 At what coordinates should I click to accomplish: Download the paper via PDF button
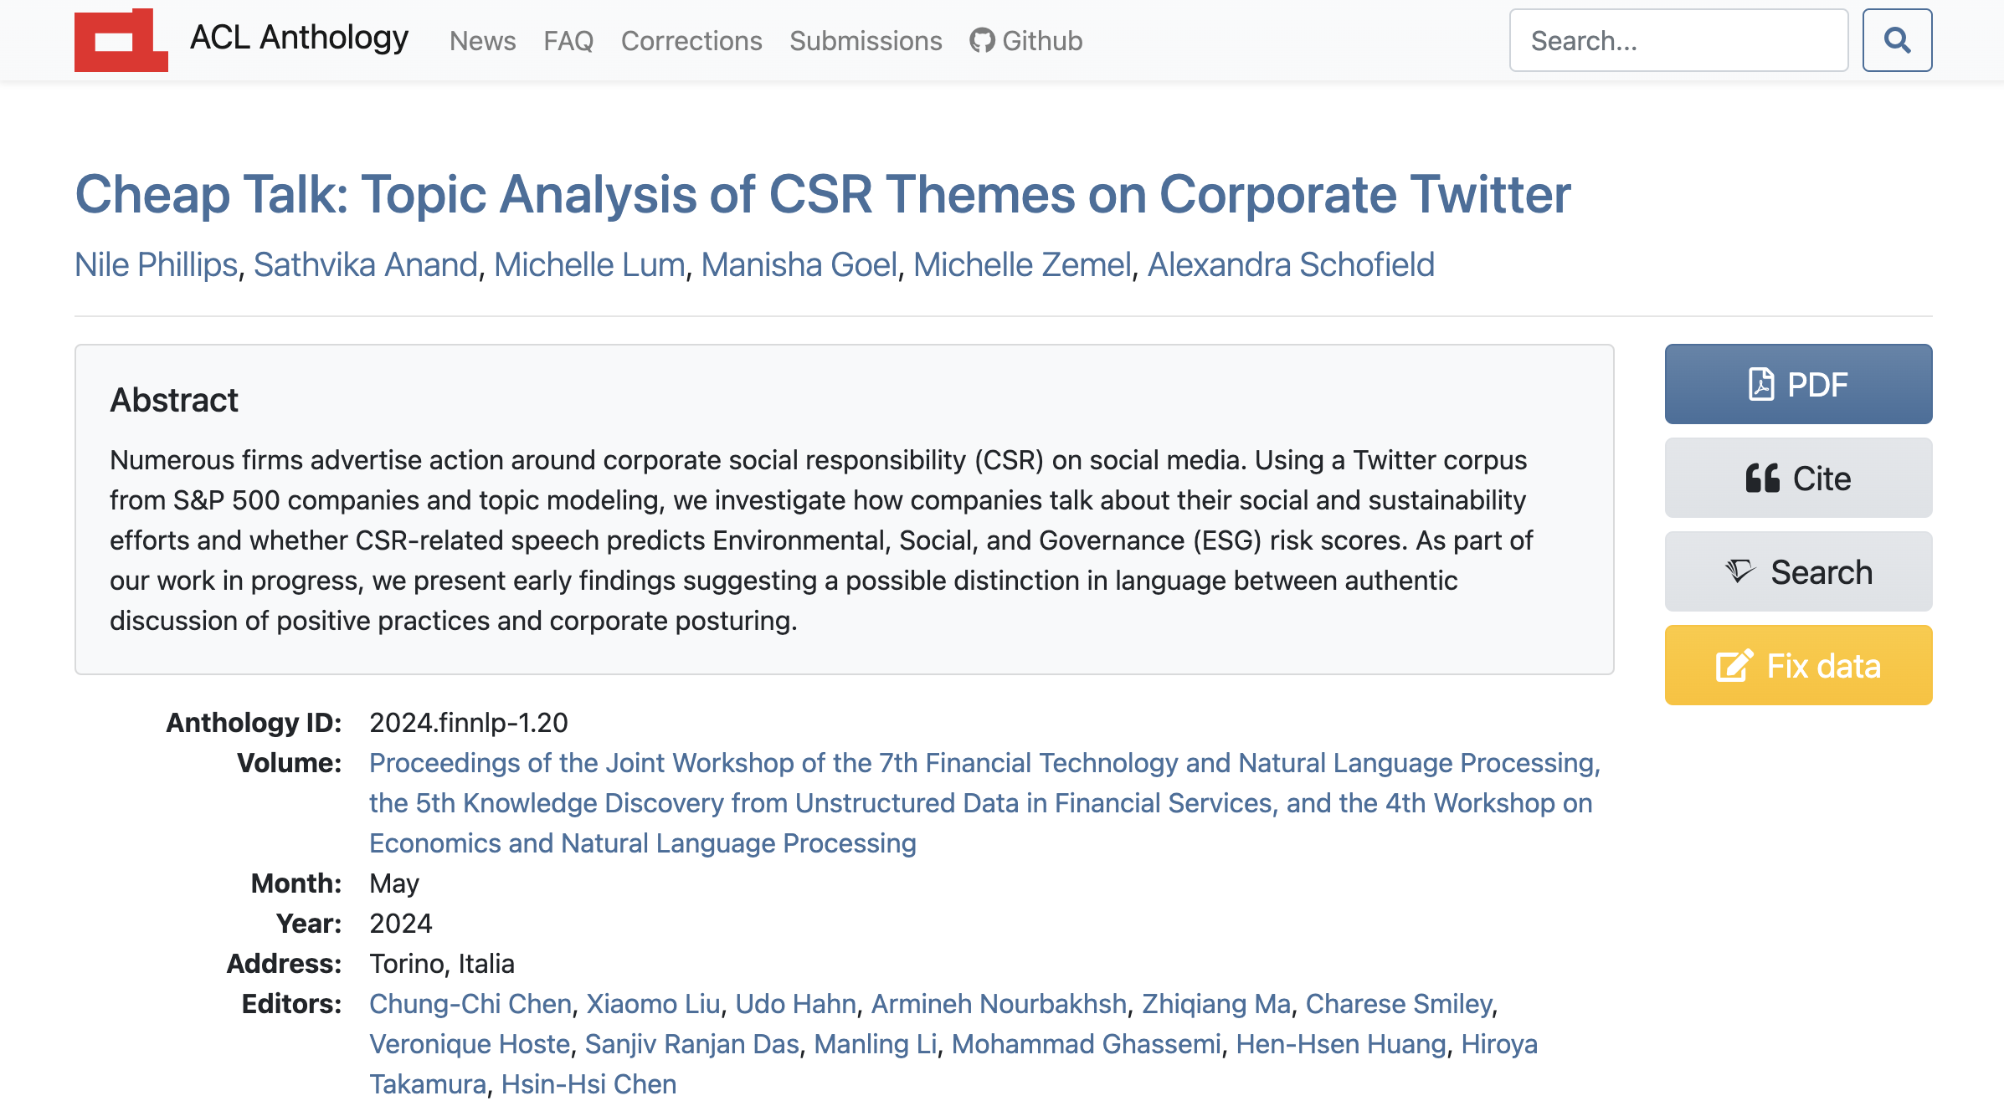(x=1797, y=384)
